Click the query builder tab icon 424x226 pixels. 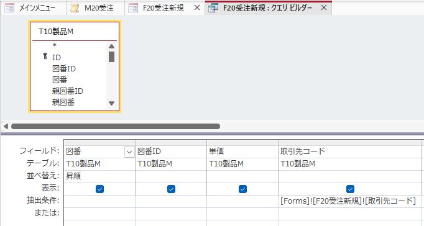click(213, 8)
